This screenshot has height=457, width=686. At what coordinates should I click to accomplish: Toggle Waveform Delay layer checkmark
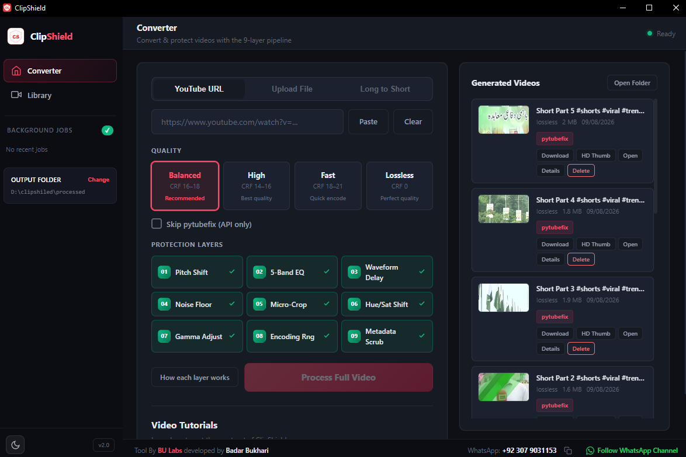tap(422, 272)
